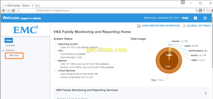
Task: Click VNX Family Monitoring and Reporting Services heading
Action: [x=87, y=90]
